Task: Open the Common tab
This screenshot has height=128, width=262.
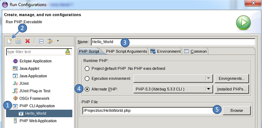Action: click(x=196, y=51)
